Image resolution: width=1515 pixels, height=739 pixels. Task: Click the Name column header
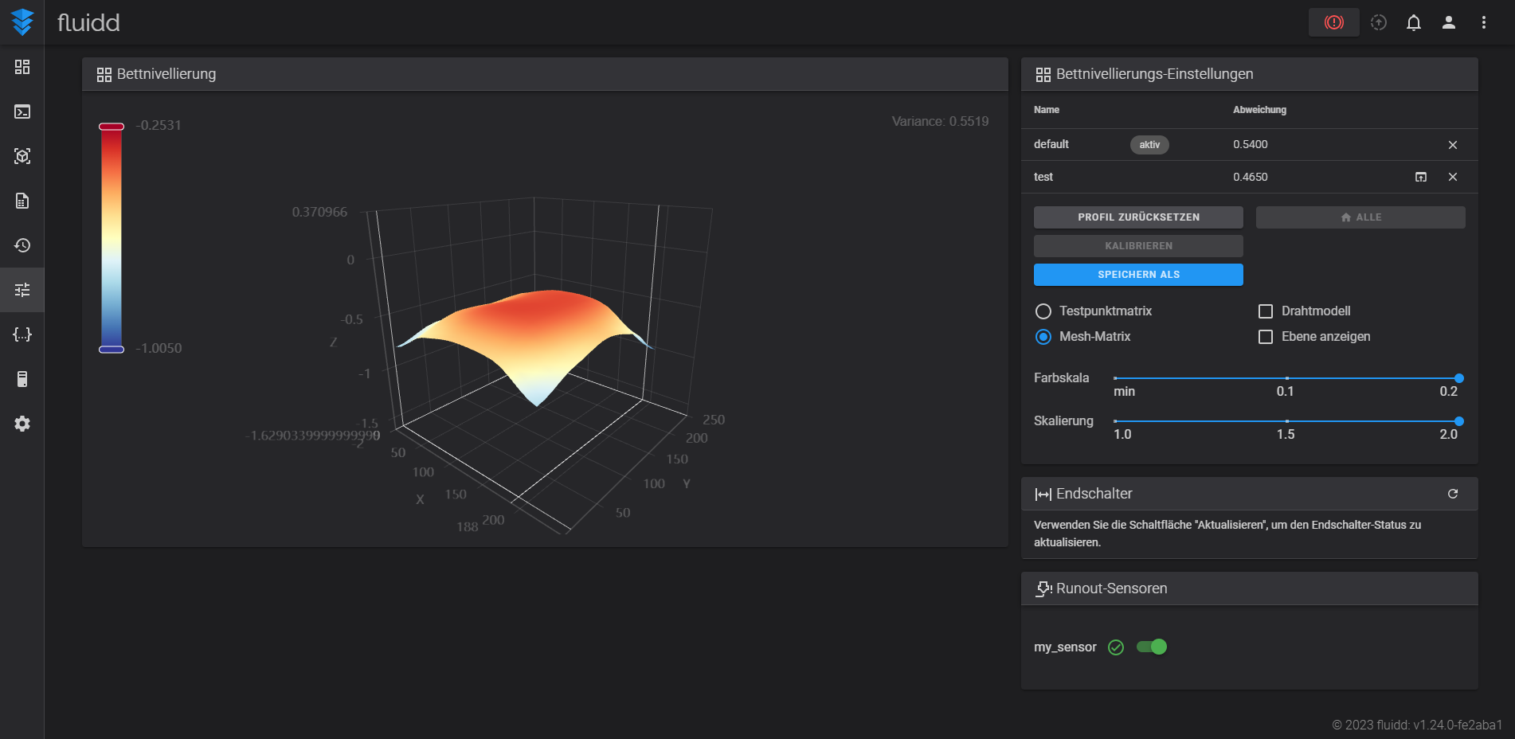tap(1047, 110)
